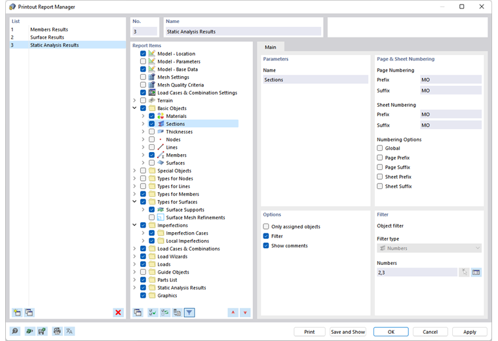Click the Materials color icon
This screenshot has height=341, width=498.
coord(161,116)
